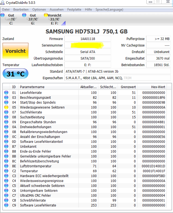Click the Schnittstelle field Serial ATA
Viewport: 173px width, 213px height.
(88, 52)
